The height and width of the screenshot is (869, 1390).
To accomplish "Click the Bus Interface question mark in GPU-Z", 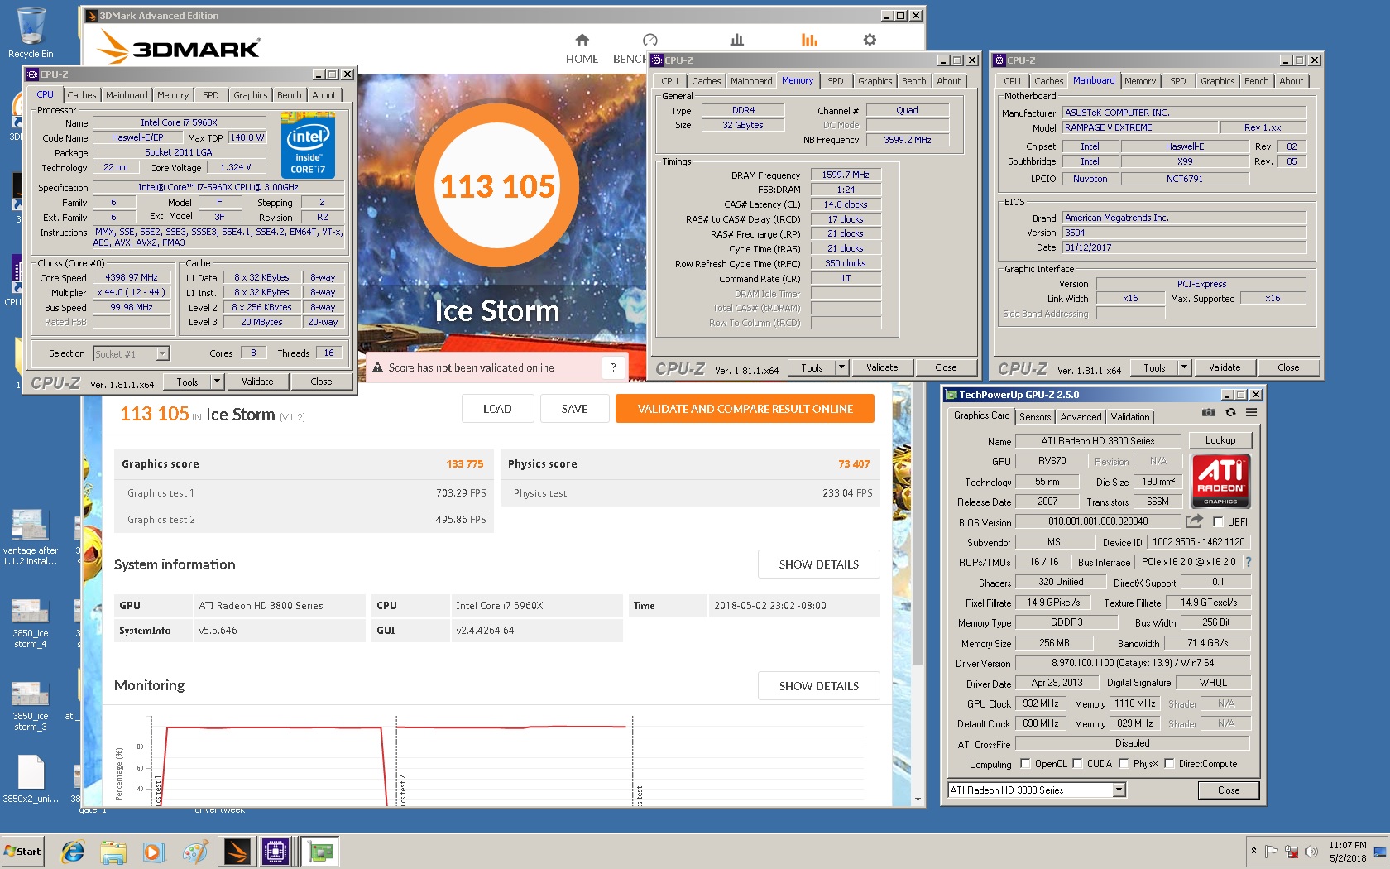I will (1249, 562).
